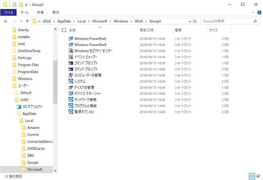Sort by the 名前 column header
Viewport: 263px width, 180px height.
pos(100,30)
